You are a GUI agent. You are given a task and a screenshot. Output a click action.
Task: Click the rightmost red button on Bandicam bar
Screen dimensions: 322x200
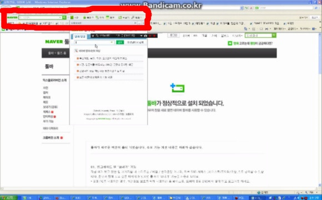click(154, 35)
